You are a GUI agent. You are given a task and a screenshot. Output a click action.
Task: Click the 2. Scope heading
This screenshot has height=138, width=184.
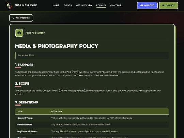[22, 83]
